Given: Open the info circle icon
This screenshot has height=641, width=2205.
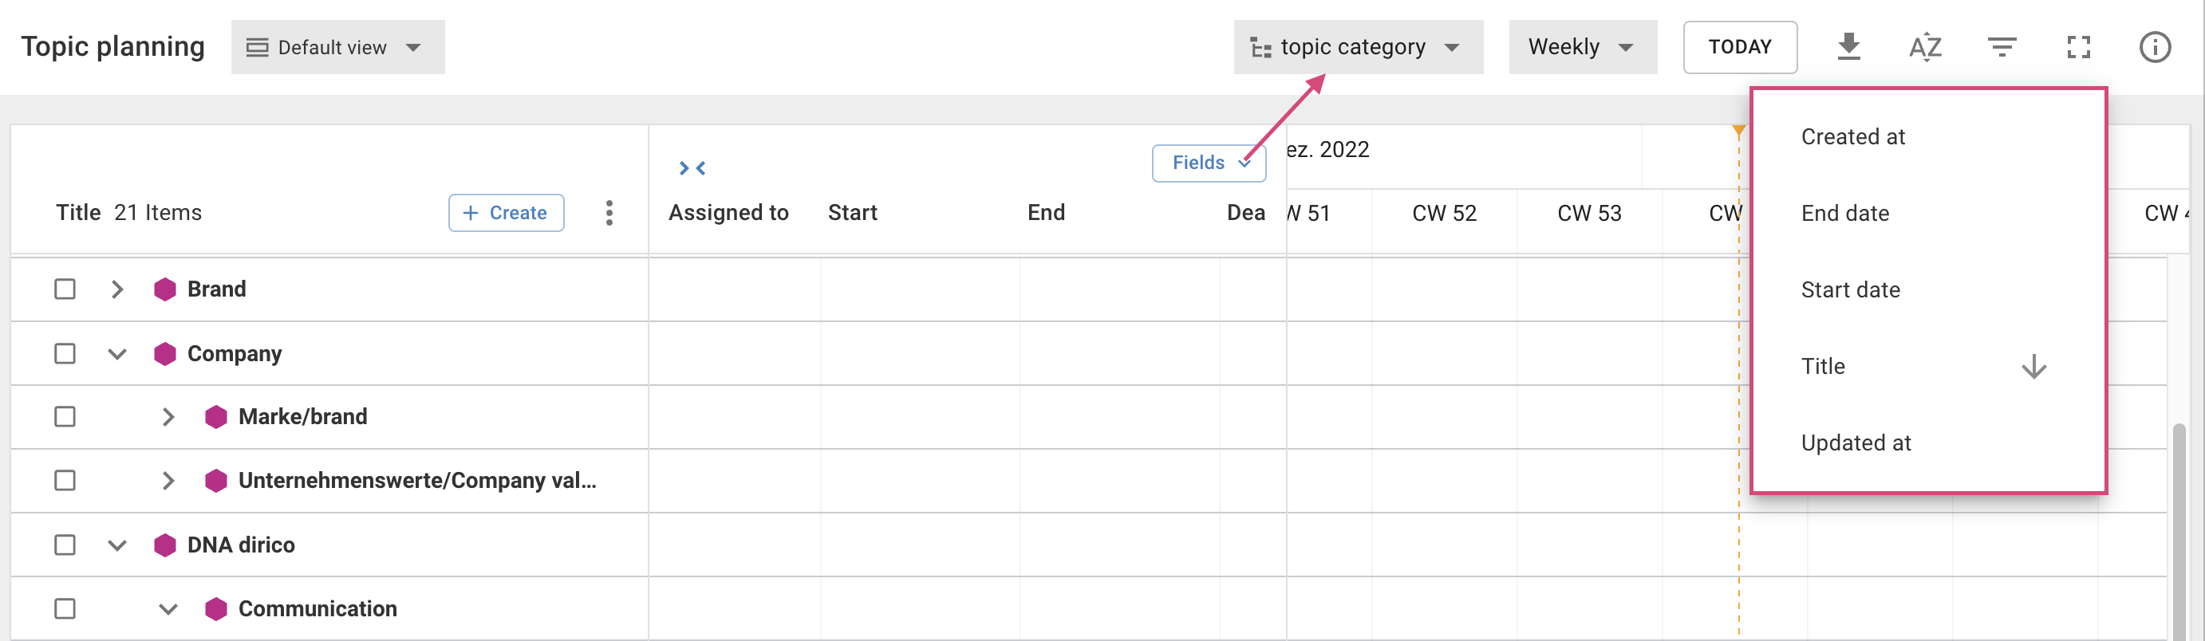Looking at the screenshot, I should [x=2155, y=47].
